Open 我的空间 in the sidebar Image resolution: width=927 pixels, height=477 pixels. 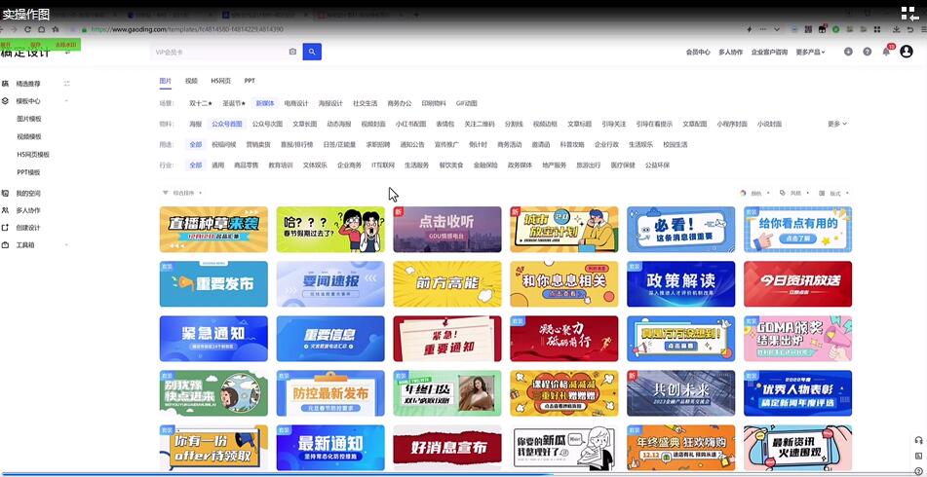[28, 193]
